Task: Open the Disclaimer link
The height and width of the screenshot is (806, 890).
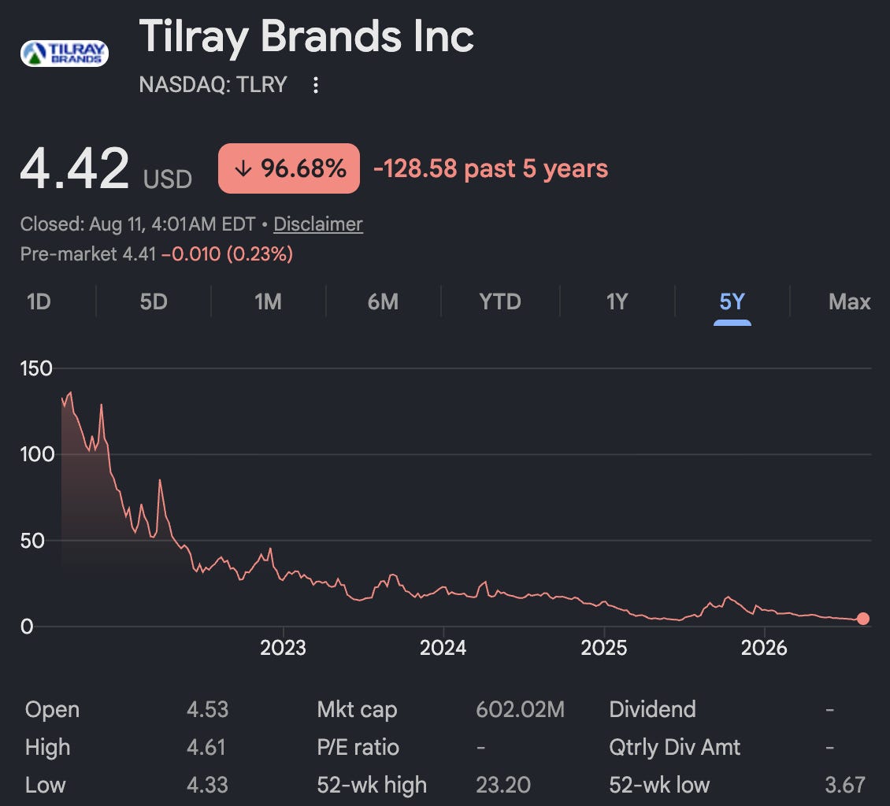Action: [x=318, y=224]
